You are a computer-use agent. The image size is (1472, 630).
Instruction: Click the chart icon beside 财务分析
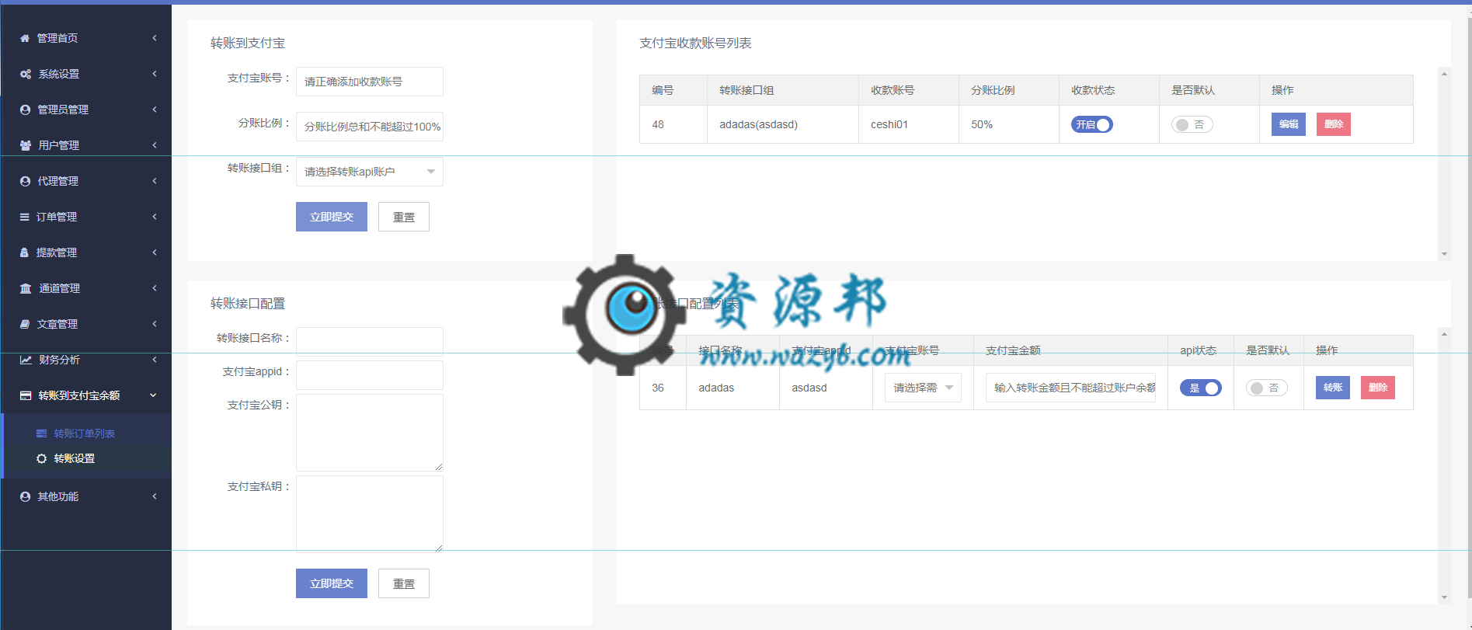click(x=26, y=360)
